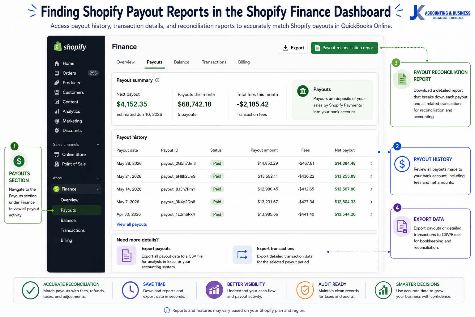This screenshot has height=317, width=475.
Task: Click the Orders inbox icon
Action: pyautogui.click(x=57, y=73)
